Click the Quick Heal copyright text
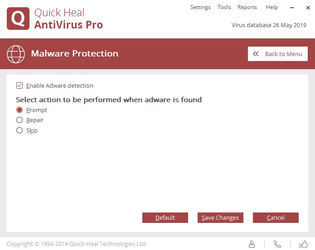 coord(77,244)
